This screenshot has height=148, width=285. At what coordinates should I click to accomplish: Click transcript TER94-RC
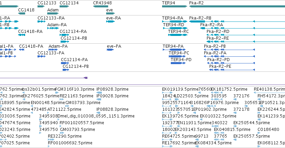pos(178,35)
